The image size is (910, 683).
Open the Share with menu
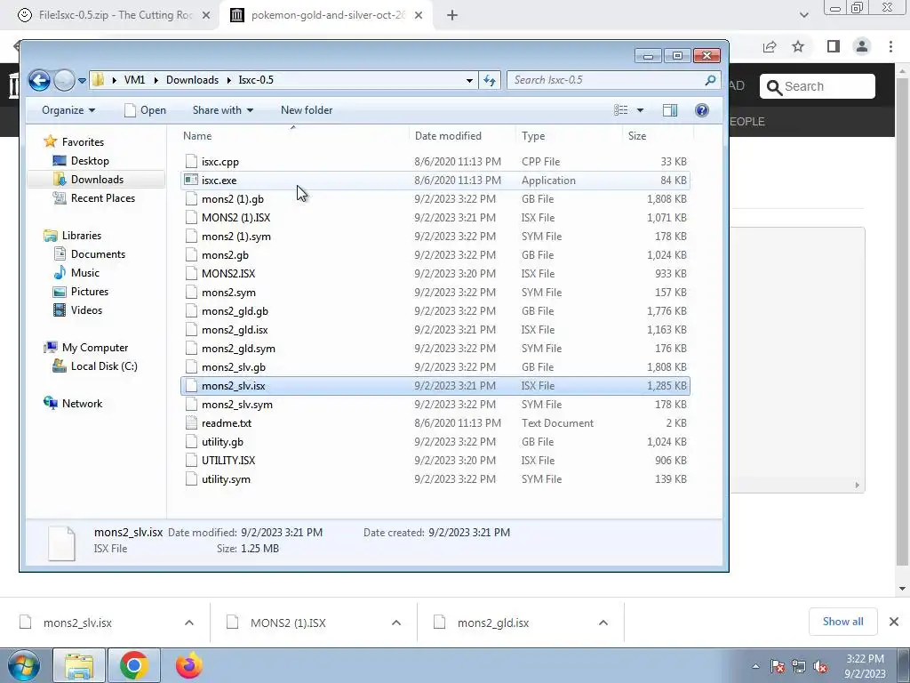pos(223,110)
